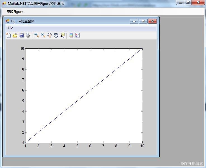Screen dimensions: 206x168
Task: Click the Figure的主窗体 window icon
Action: pos(7,21)
